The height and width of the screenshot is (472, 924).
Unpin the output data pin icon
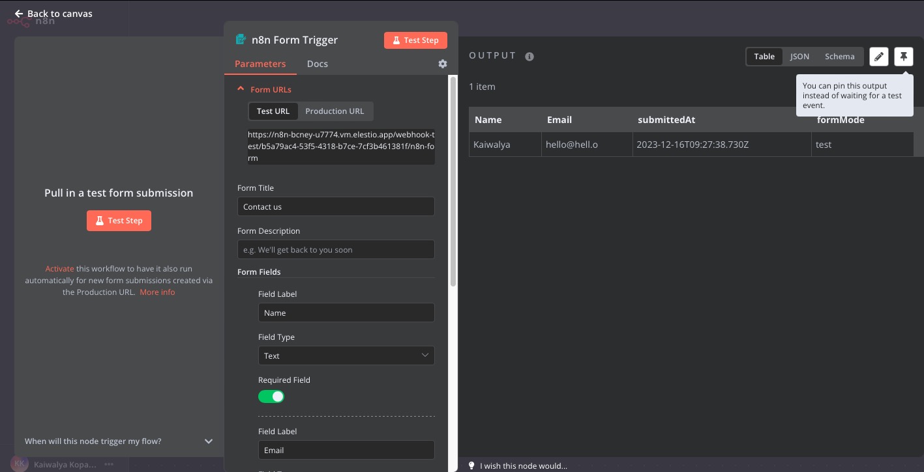click(903, 56)
